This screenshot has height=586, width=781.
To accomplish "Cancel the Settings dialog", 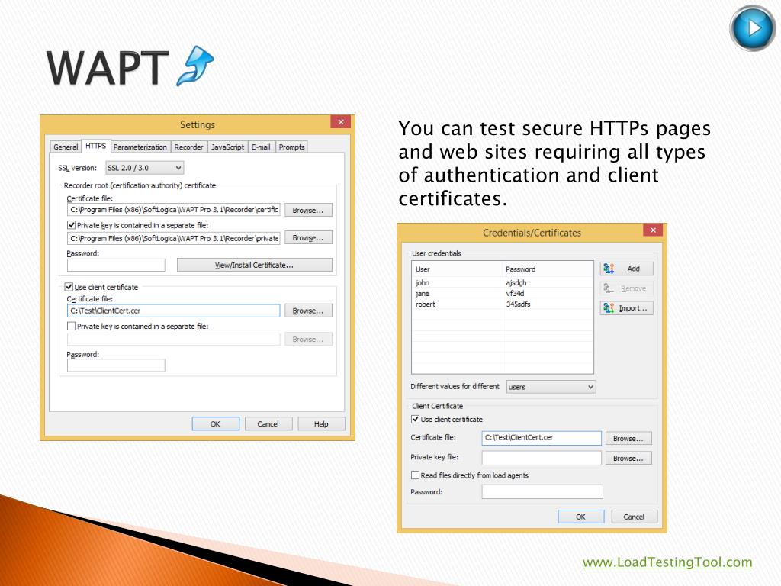I will (268, 424).
